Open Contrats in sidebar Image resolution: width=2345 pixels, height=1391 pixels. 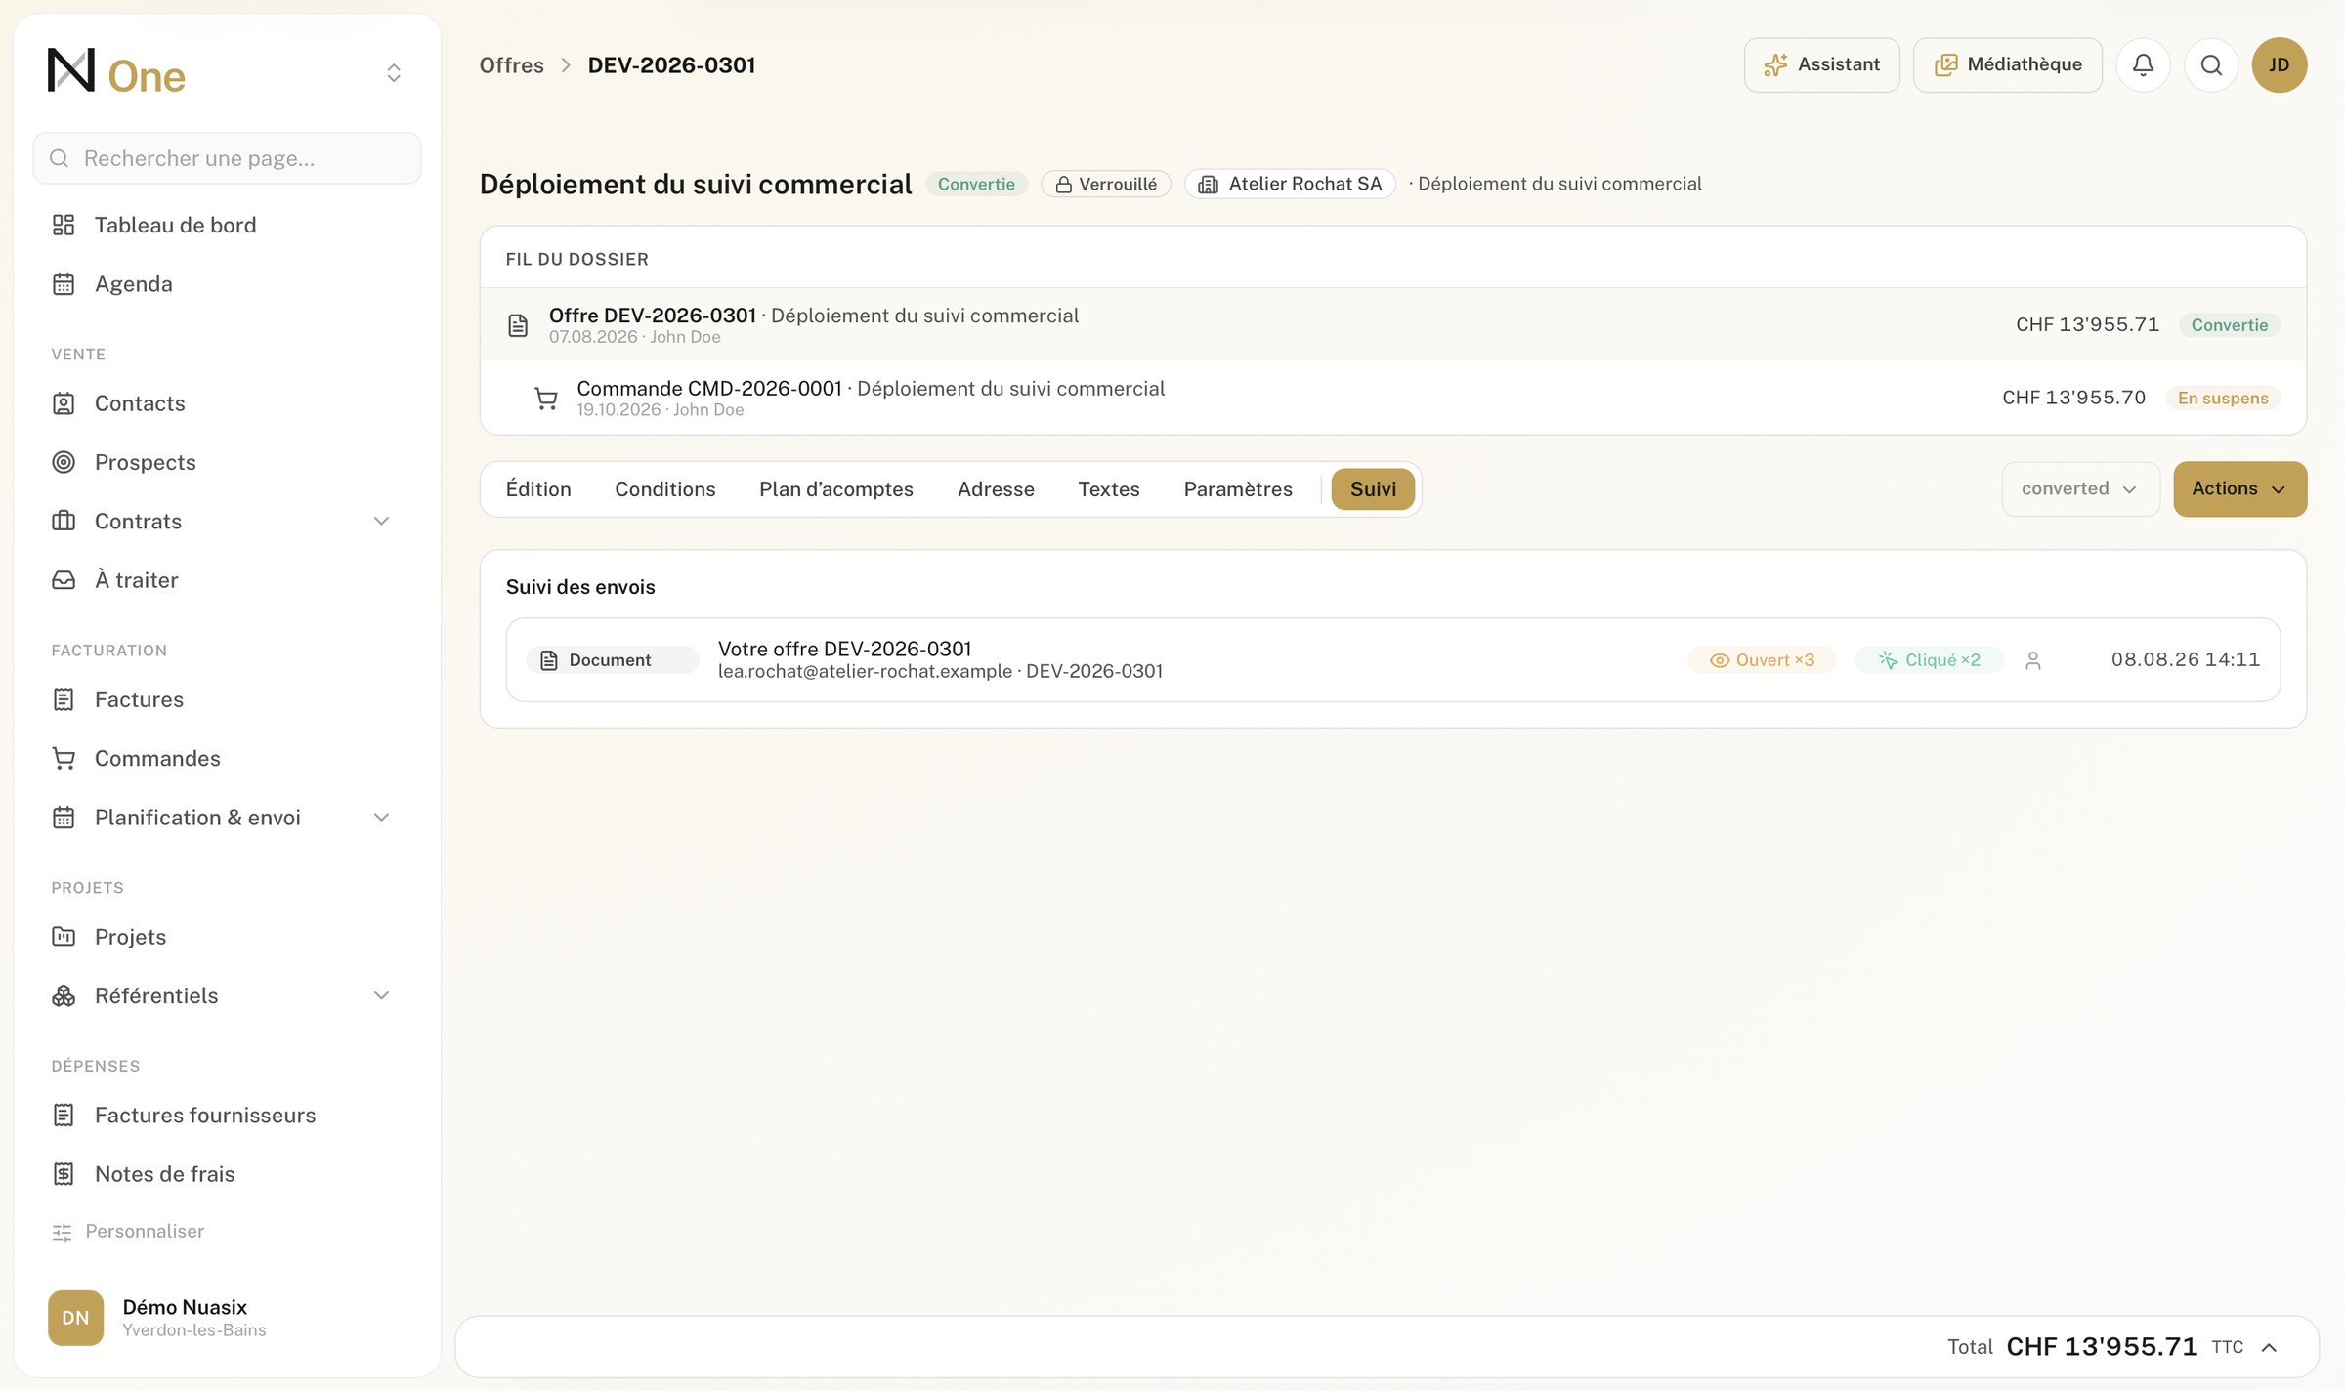(138, 522)
